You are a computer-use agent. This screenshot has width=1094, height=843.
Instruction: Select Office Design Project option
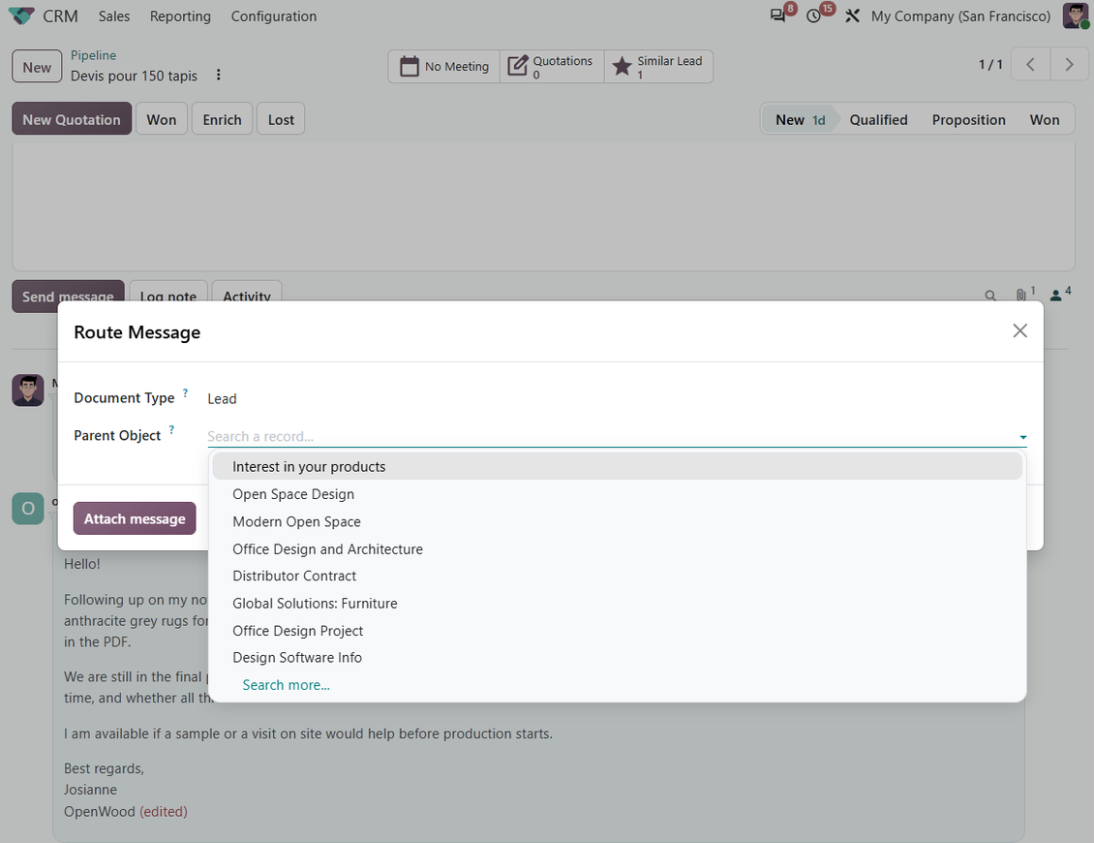pos(617,631)
